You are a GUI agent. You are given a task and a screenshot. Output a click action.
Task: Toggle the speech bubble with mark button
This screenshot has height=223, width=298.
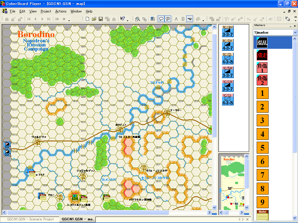(168, 19)
